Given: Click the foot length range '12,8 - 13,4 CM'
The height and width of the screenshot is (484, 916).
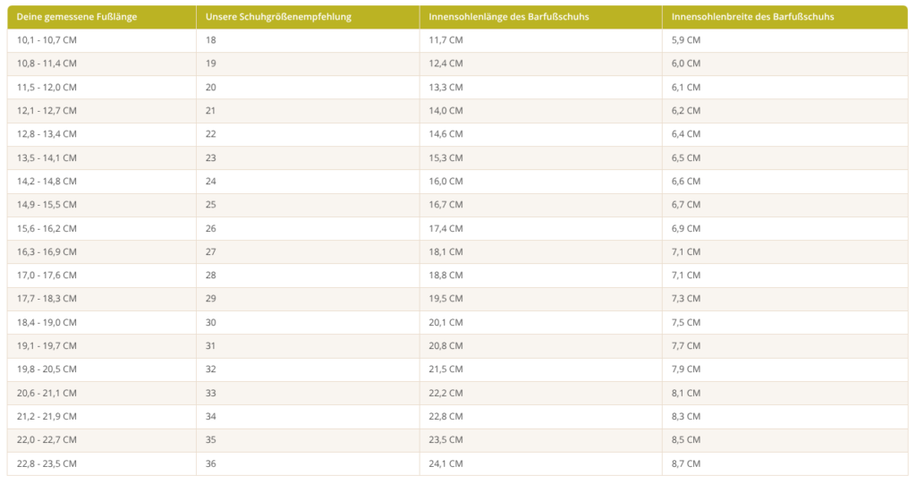Looking at the screenshot, I should pyautogui.click(x=47, y=134).
